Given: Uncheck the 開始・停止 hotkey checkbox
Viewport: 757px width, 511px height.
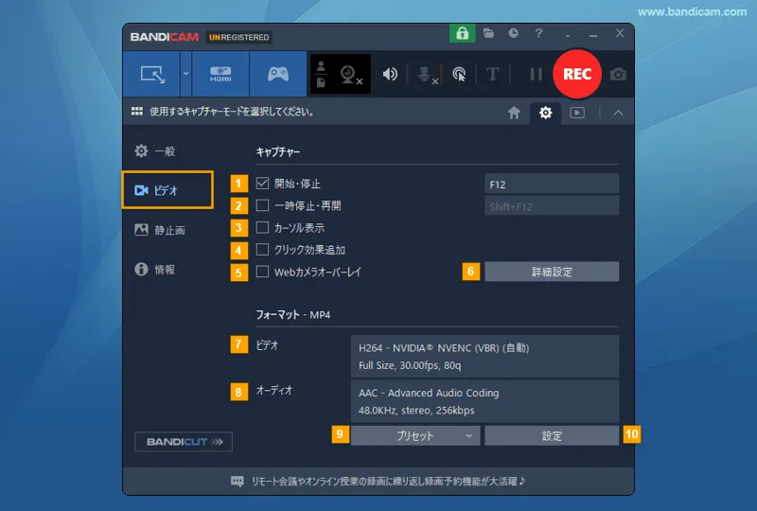Looking at the screenshot, I should pos(262,183).
